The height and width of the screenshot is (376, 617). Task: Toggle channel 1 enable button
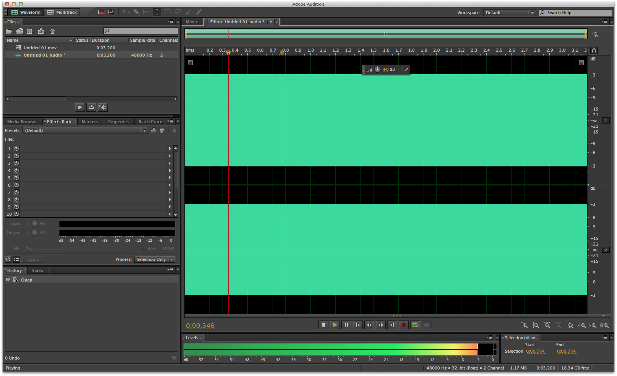(606, 121)
